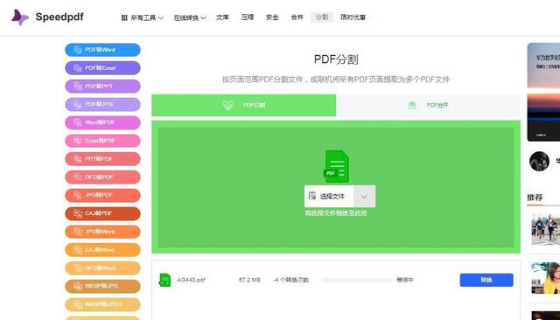Choose the Word转PDF sidebar tool
Viewport: 560px width, 320px height.
tap(103, 122)
